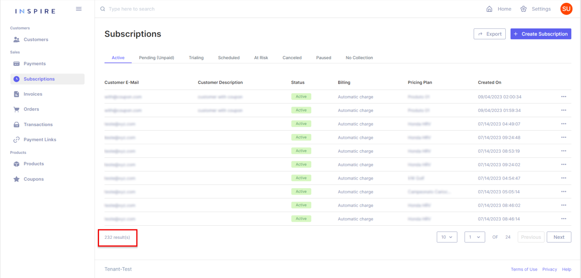Viewport: 581px width, 278px height.
Task: Switch to the No Collection tab
Action: click(359, 58)
